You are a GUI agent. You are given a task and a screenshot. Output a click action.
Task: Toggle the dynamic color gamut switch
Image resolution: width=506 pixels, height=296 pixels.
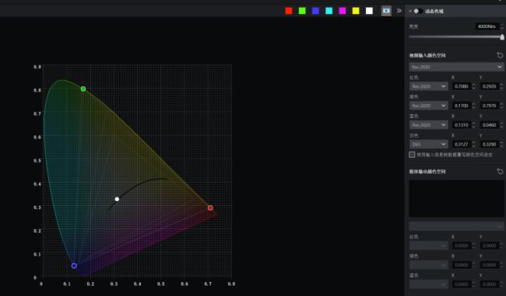pos(418,12)
